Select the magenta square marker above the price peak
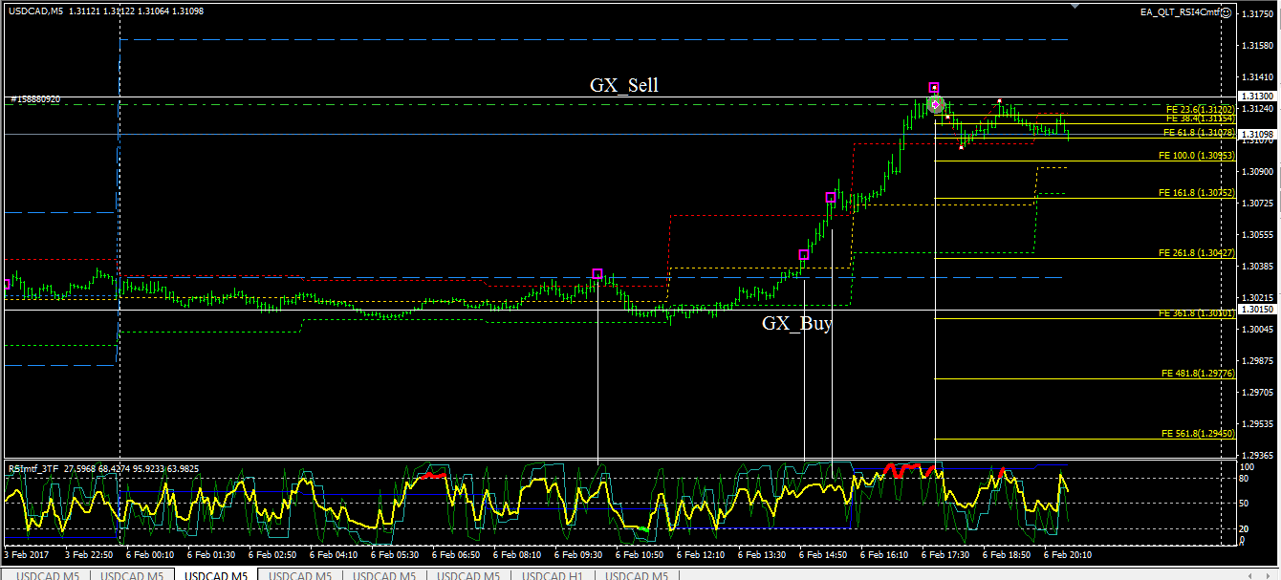 [934, 88]
